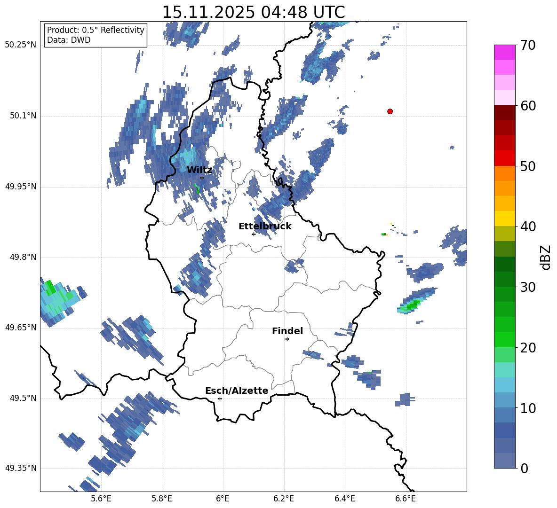
Task: Click the Esch/Alzette location cross marker
Action: [x=220, y=399]
